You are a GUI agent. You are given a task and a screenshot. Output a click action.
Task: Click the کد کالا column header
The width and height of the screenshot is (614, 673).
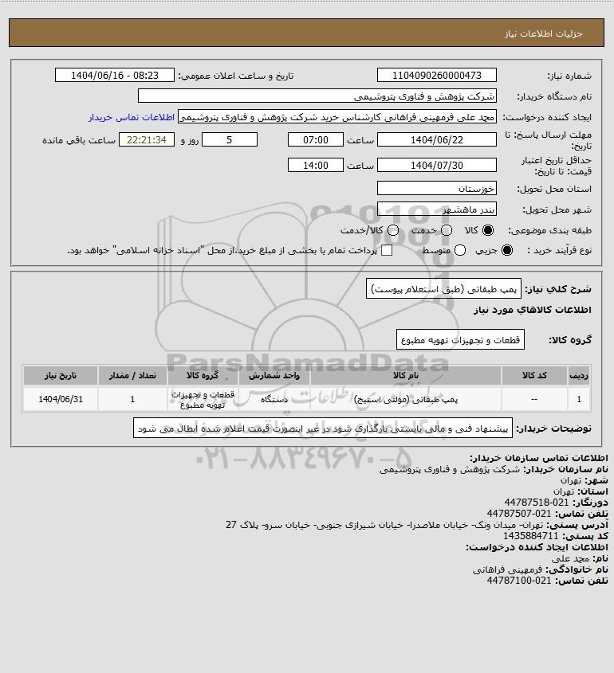pos(534,376)
